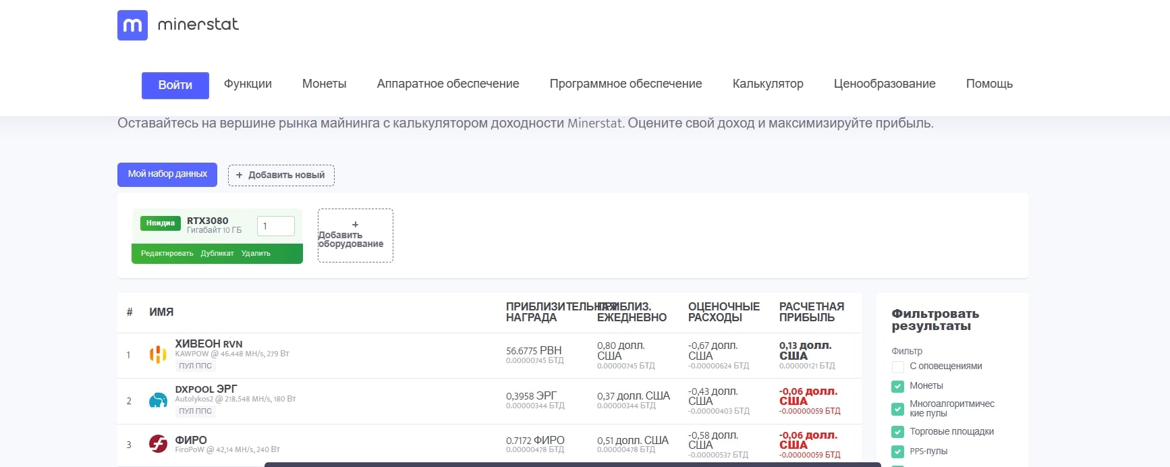The height and width of the screenshot is (467, 1170).
Task: Navigate to "Ценообразование" page
Action: point(885,84)
